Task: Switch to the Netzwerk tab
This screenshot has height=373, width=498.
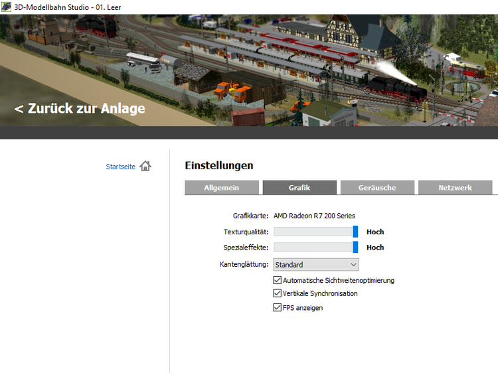Action: pos(455,188)
